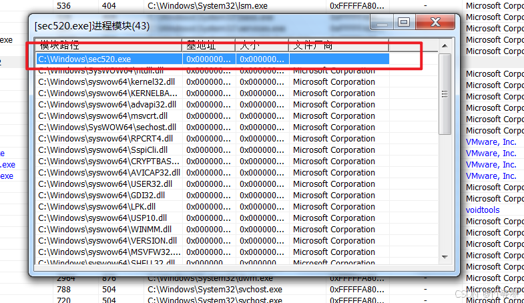Select the advapi32.dll module entry

tap(107, 104)
